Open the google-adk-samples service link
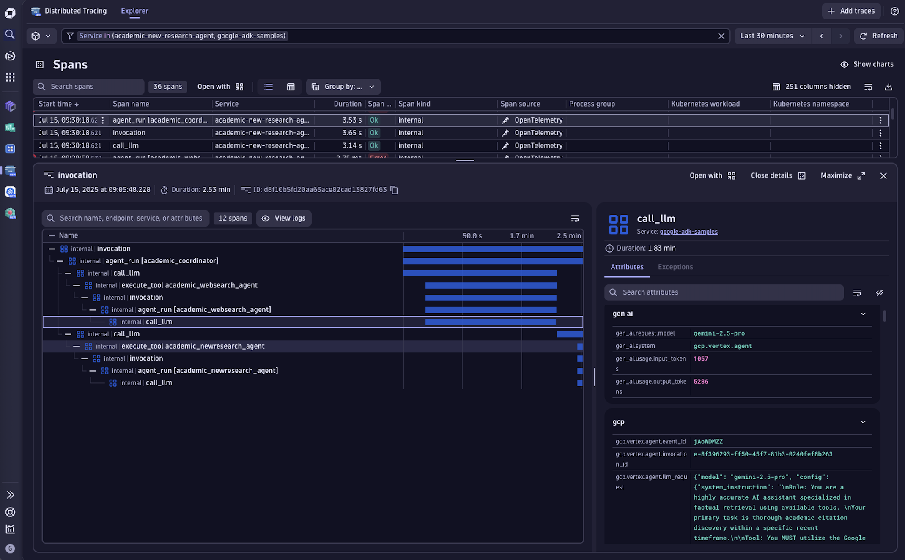This screenshot has width=905, height=560. [x=688, y=232]
